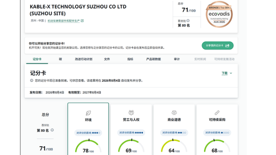276x155 pixels.
Task: Select the 指标 tab
Action: point(130,59)
